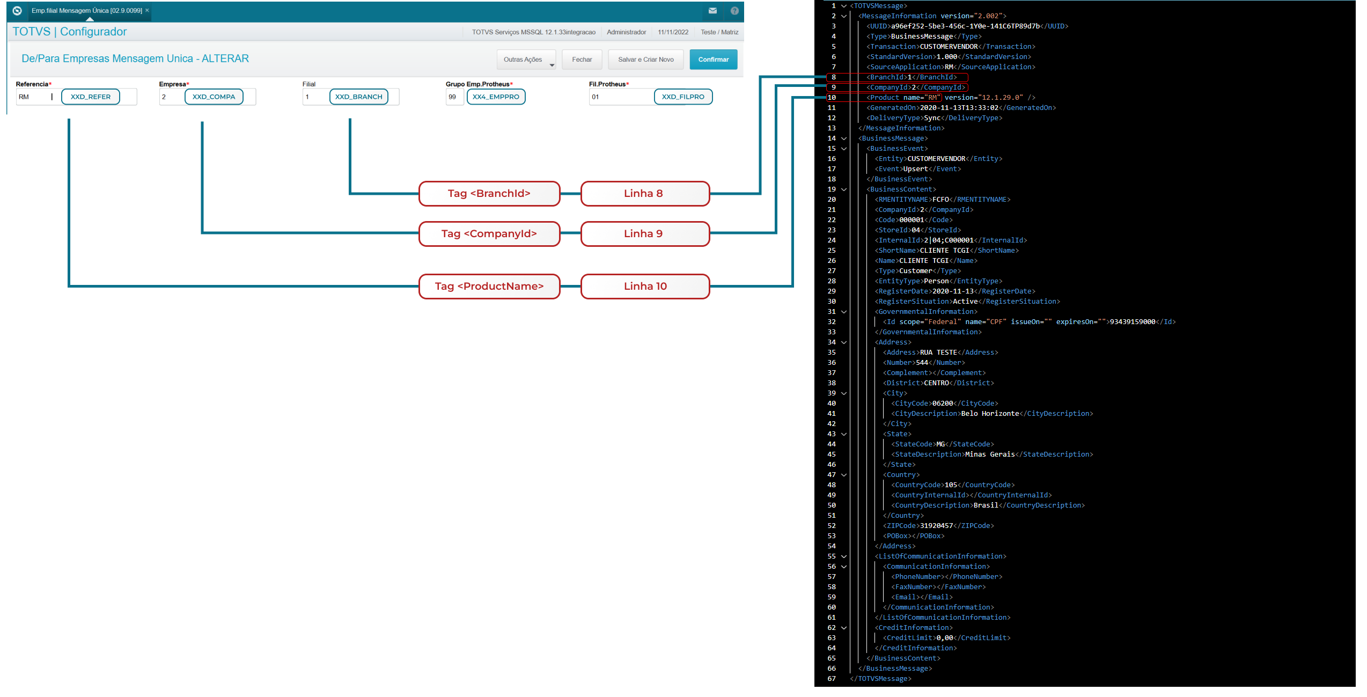Viewport: 1367px width, 697px height.
Task: Click the Fechar button
Action: pos(582,60)
